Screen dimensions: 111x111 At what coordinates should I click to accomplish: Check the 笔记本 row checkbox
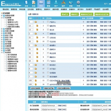tap(48, 29)
